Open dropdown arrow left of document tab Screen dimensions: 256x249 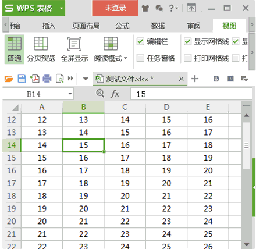pyautogui.click(x=86, y=79)
